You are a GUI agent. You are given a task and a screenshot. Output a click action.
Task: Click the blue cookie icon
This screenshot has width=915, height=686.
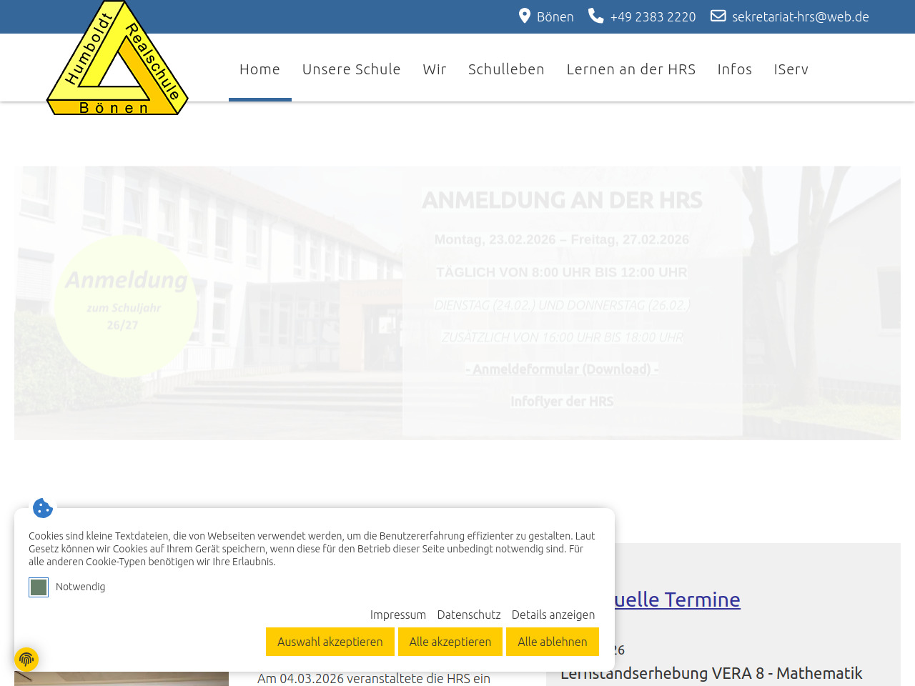[x=43, y=508]
